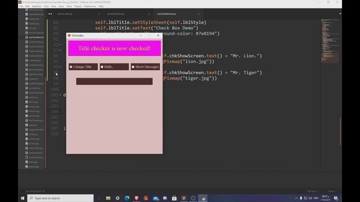Click the Tab Size setting in the status bar
Image resolution: width=360 pixels, height=202 pixels.
pos(312,191)
